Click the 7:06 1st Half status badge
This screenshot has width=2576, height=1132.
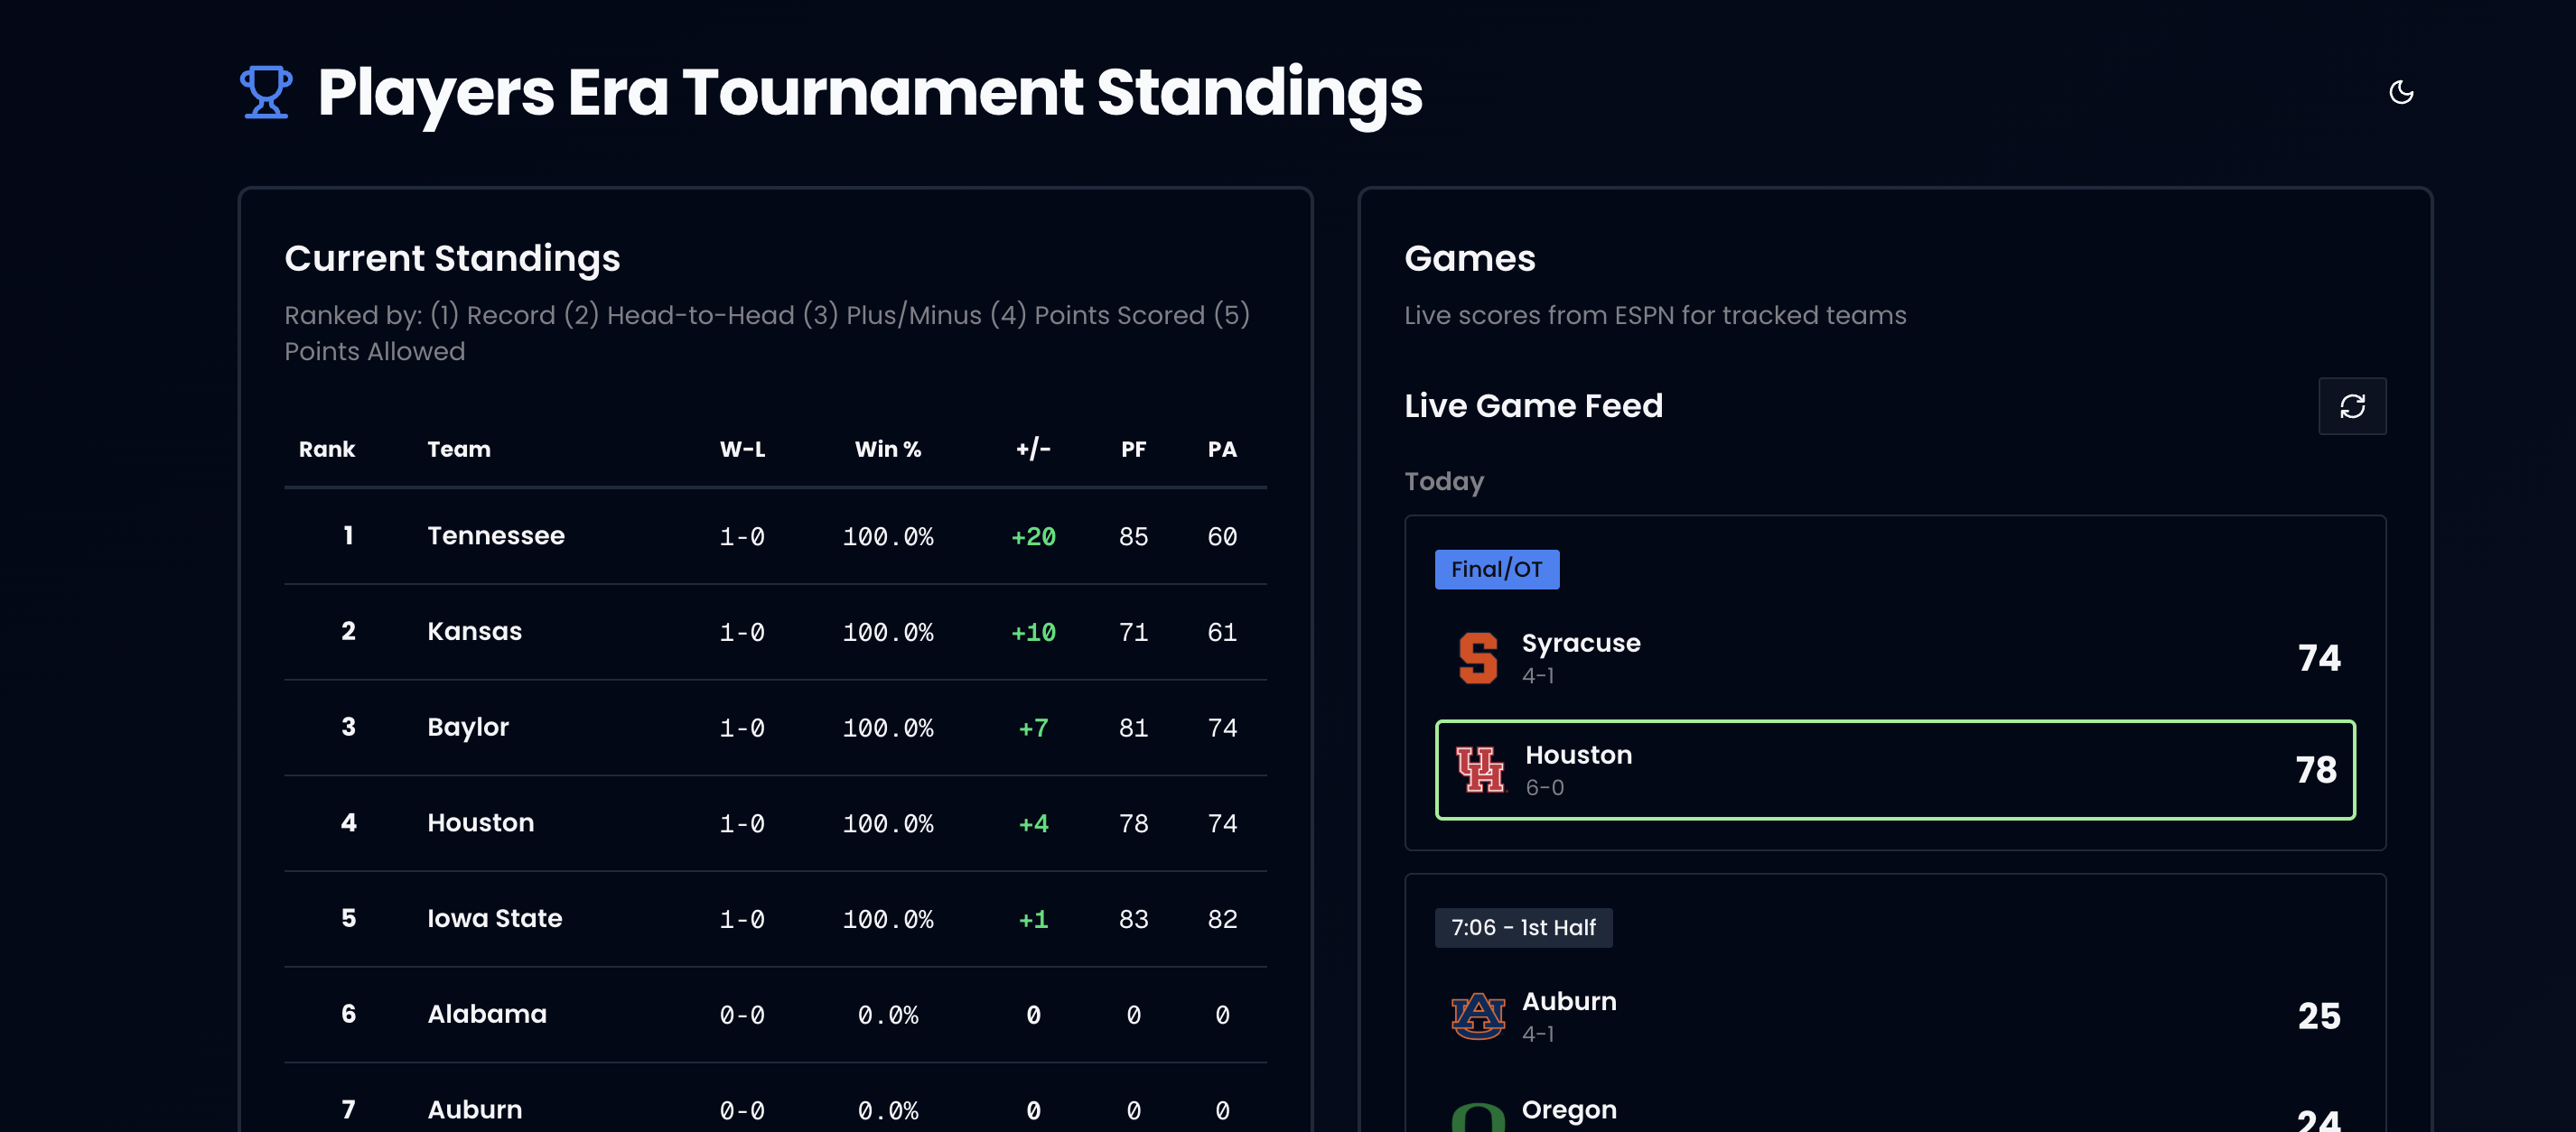click(x=1522, y=928)
